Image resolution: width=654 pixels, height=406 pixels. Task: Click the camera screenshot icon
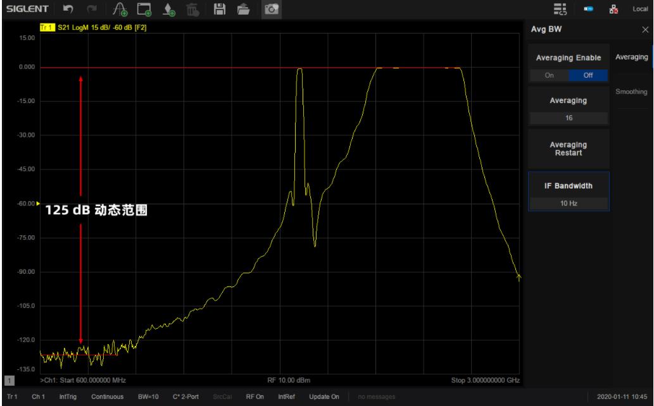[270, 9]
